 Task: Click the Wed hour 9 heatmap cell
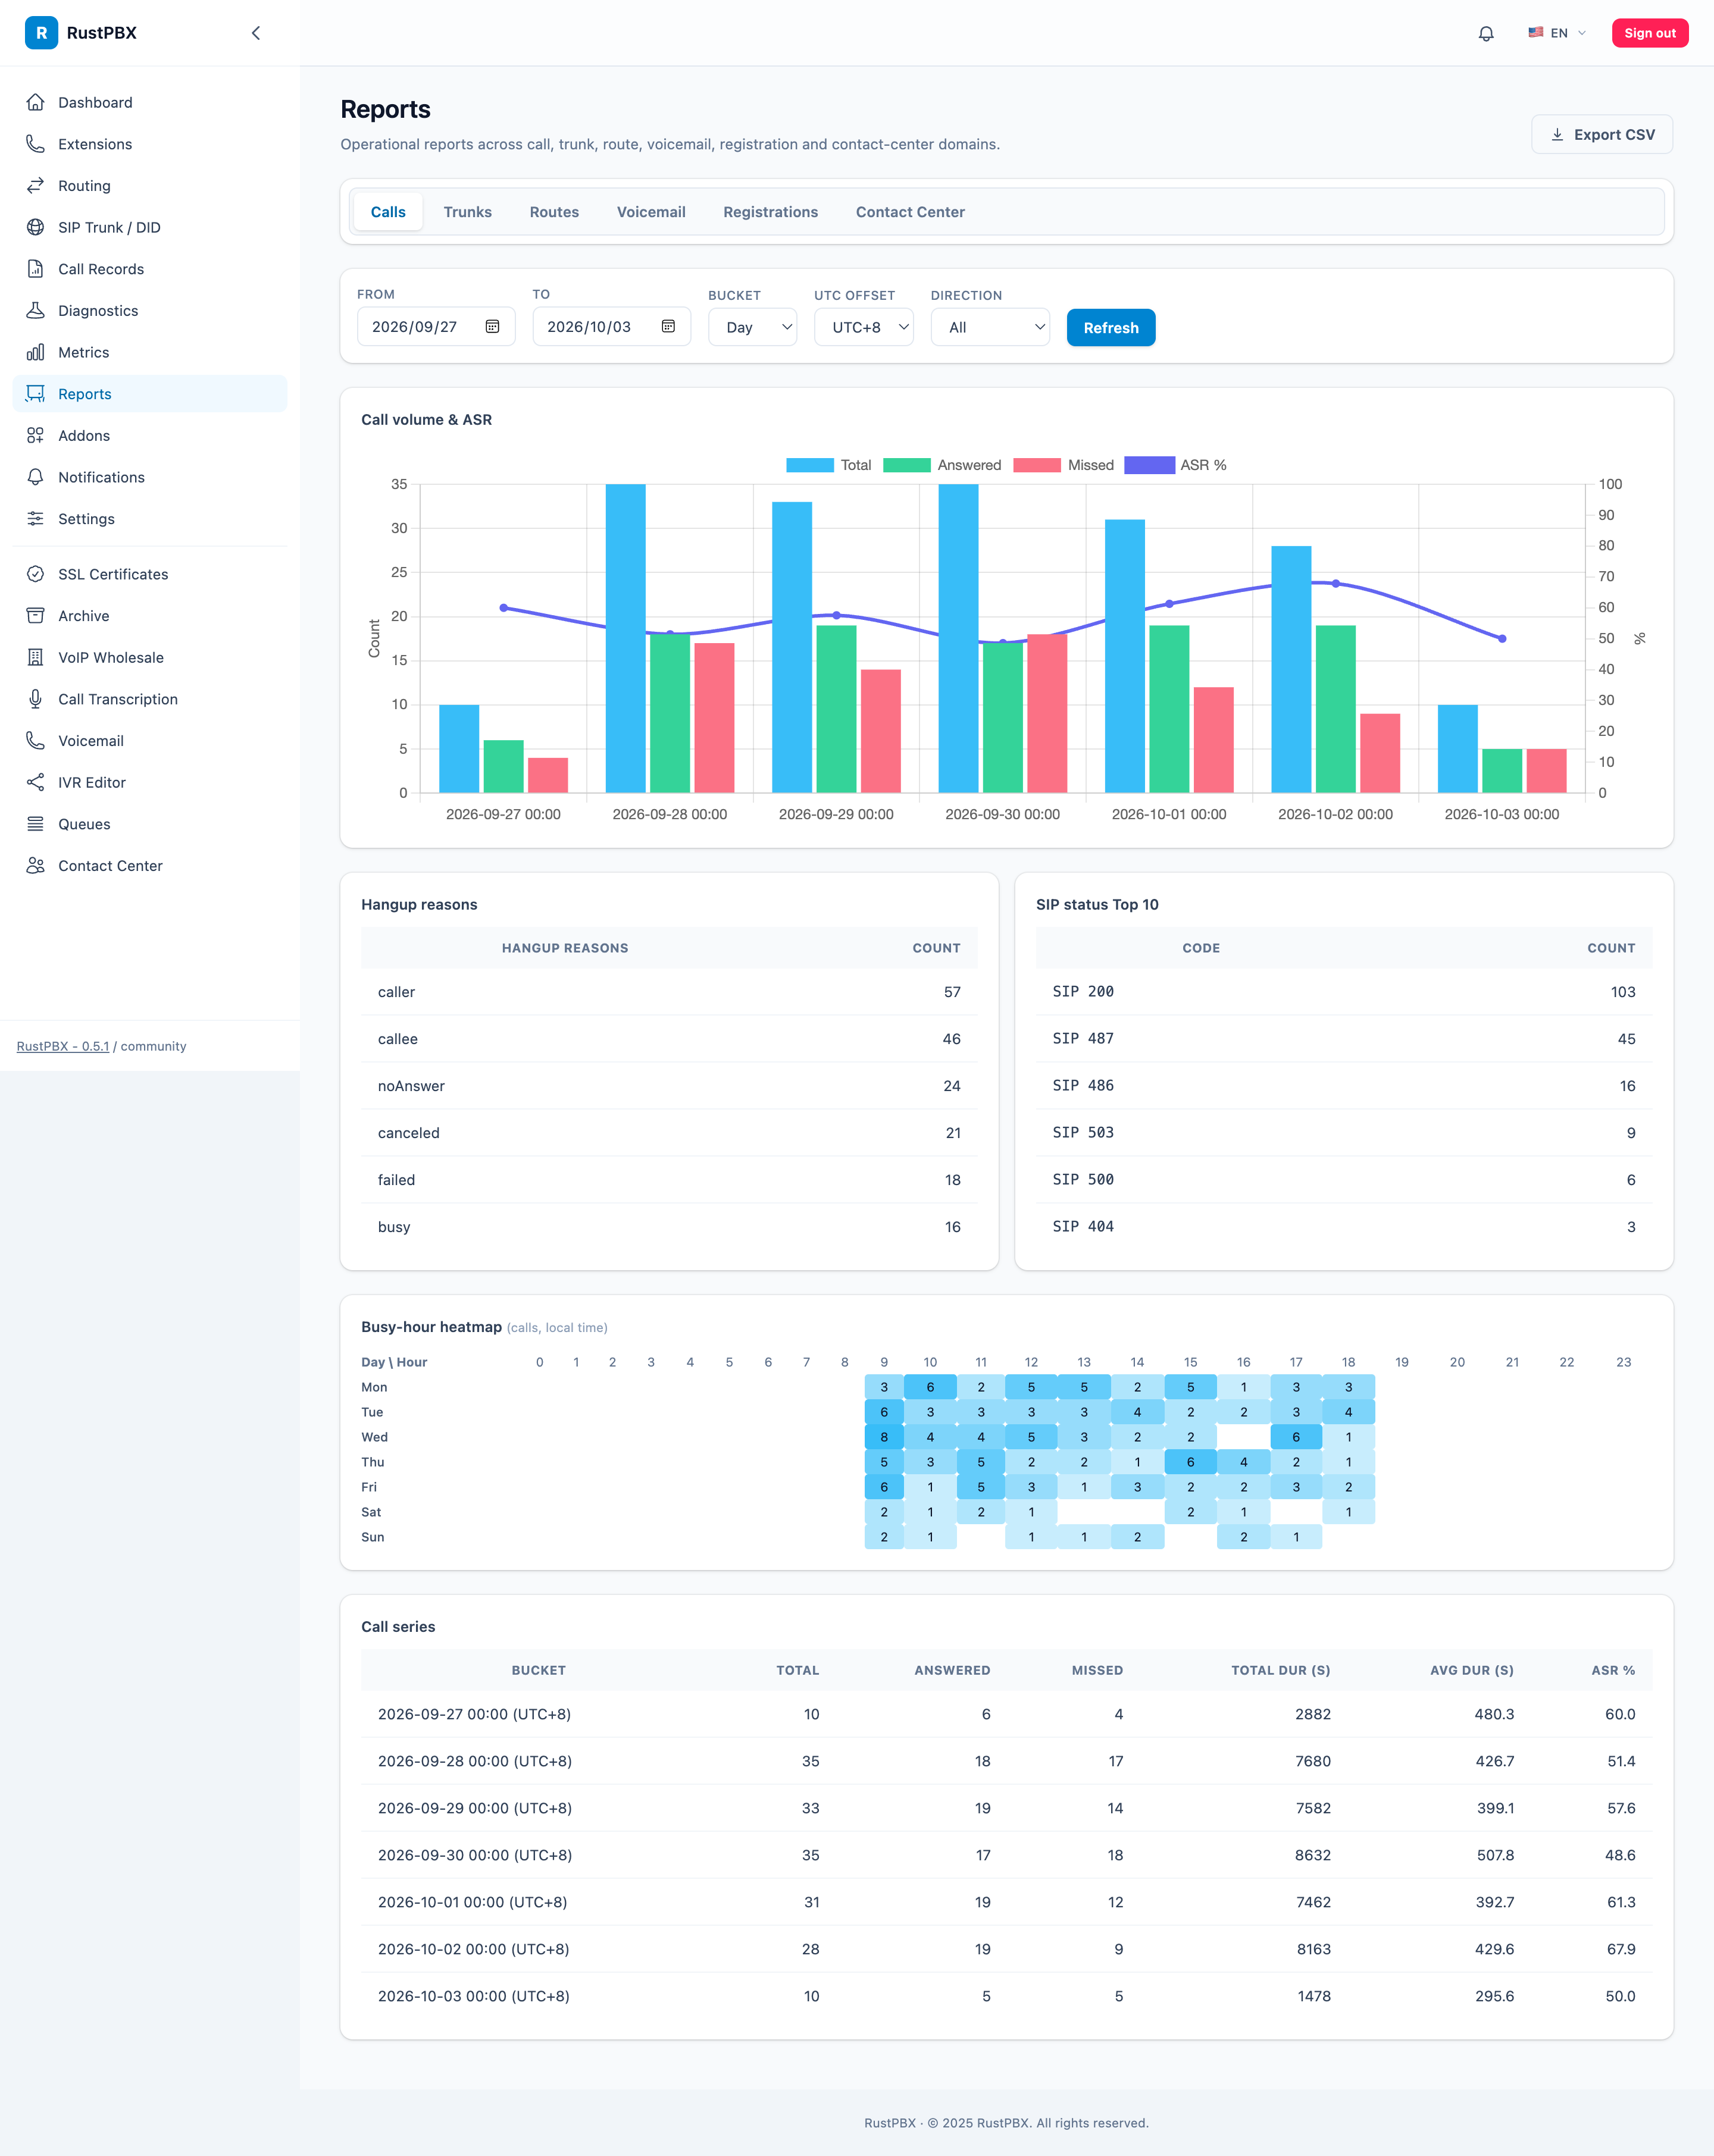click(x=884, y=1437)
